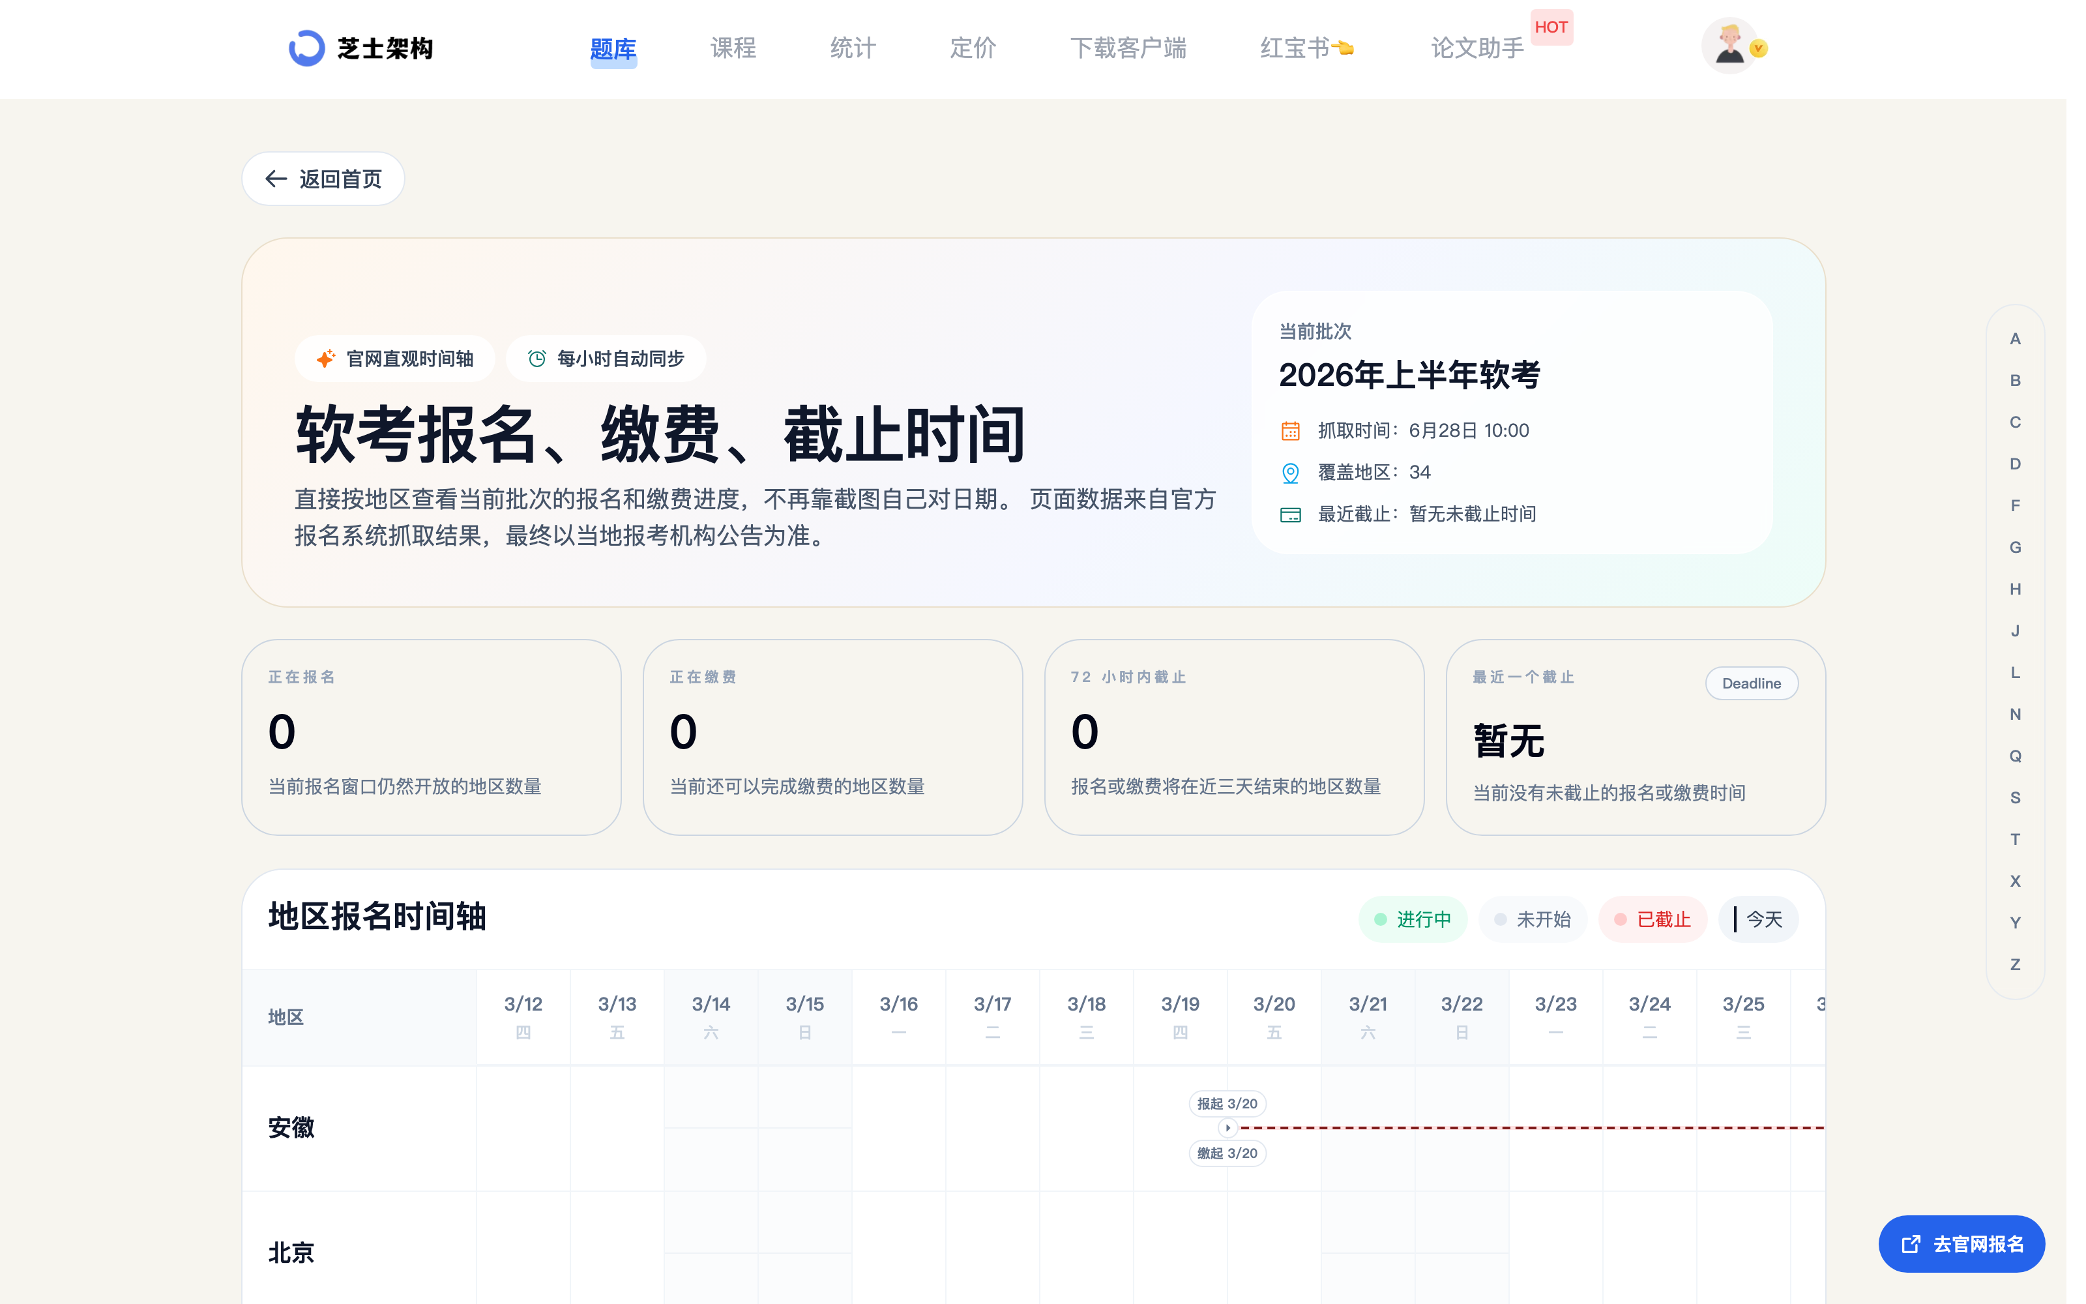The image size is (2086, 1304).
Task: Jump to letter A in index
Action: pos(2016,339)
